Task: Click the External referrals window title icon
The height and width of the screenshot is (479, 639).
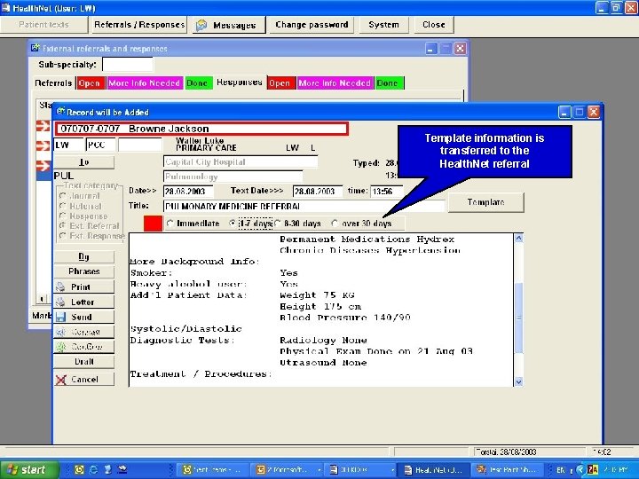Action: click(35, 48)
